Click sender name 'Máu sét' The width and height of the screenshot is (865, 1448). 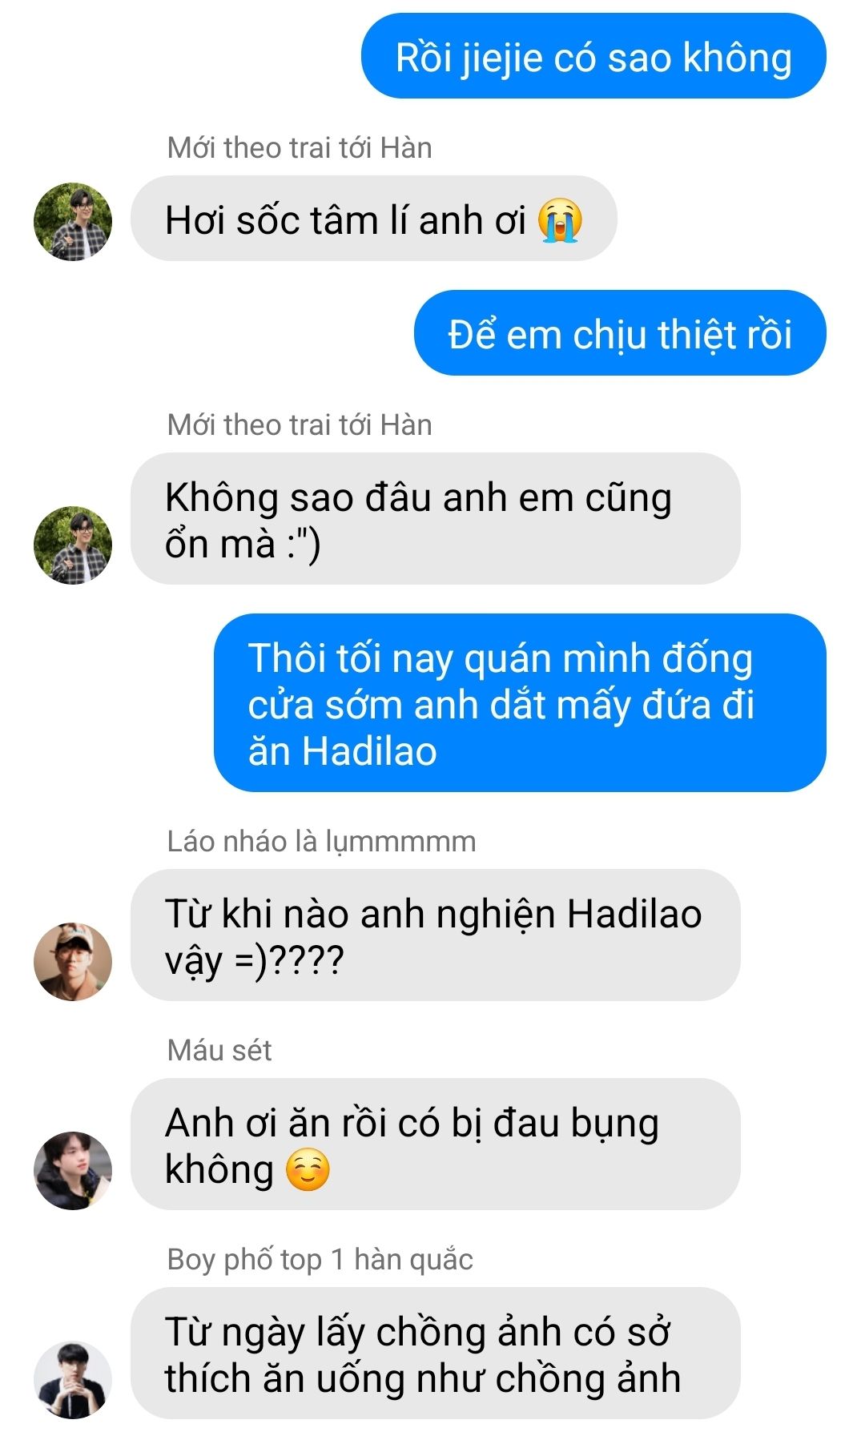[x=219, y=1051]
